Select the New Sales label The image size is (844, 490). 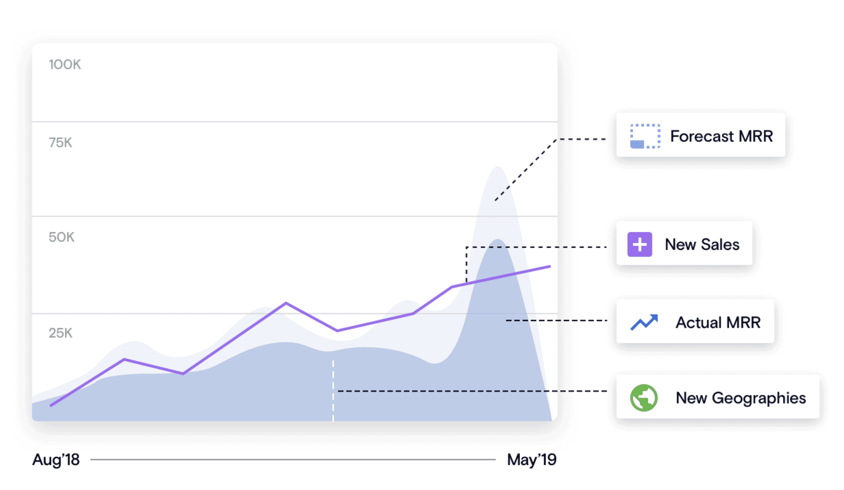[702, 244]
